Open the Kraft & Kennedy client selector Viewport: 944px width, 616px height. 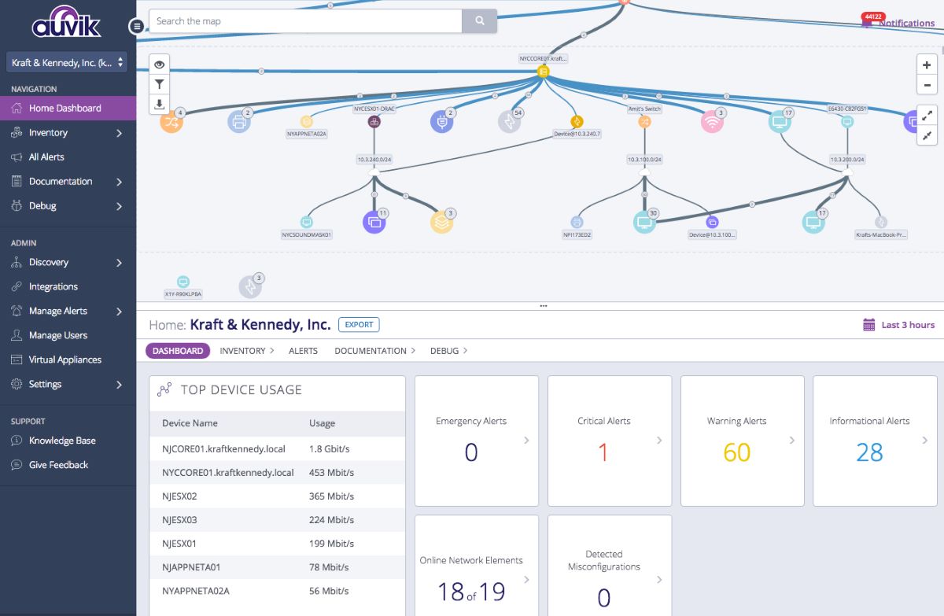[x=68, y=61]
